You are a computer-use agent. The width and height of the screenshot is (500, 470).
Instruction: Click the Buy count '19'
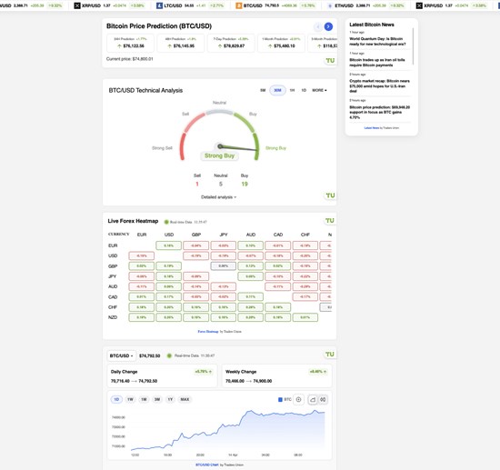click(245, 184)
